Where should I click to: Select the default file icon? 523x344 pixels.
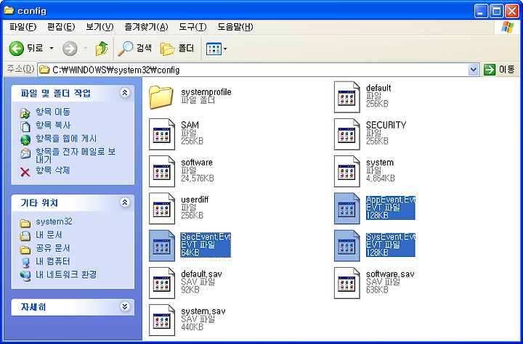click(x=347, y=97)
